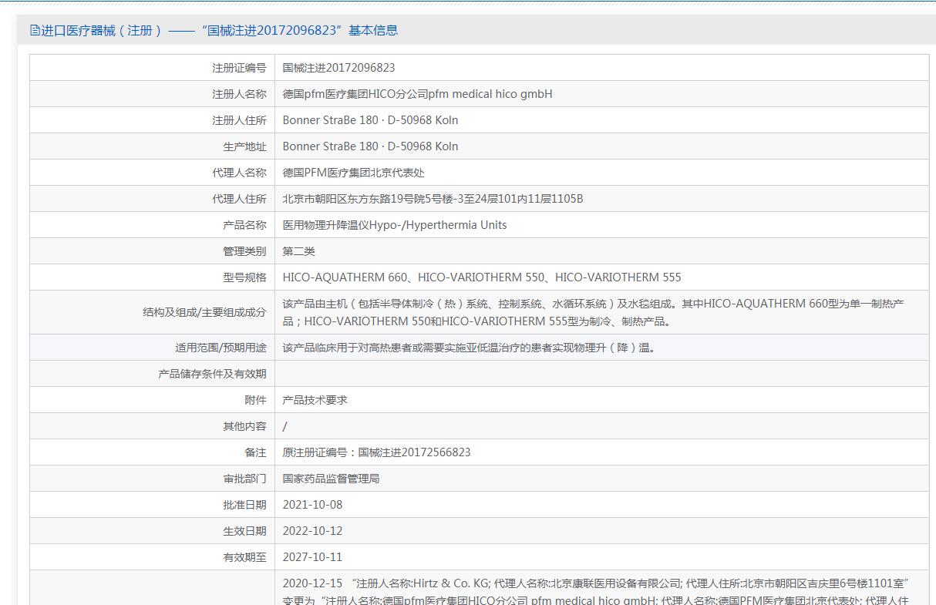Click the label 审批部门

click(x=244, y=479)
